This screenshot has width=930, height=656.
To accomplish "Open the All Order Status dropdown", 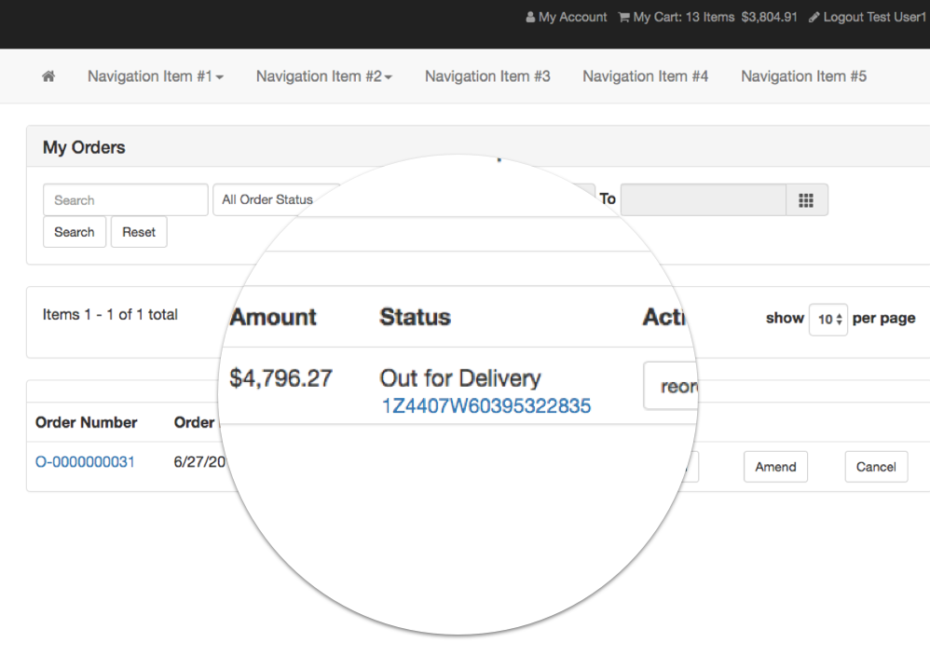I will tap(277, 200).
